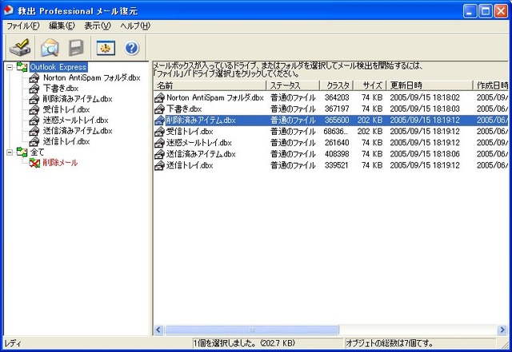Click mailbox icon beside 下書き.dbx in tree
Viewport: 512px width, 352px height.
(x=34, y=89)
